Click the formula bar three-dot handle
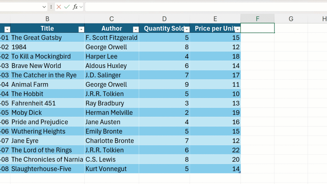Viewport: 327px width, 184px height. click(51, 7)
